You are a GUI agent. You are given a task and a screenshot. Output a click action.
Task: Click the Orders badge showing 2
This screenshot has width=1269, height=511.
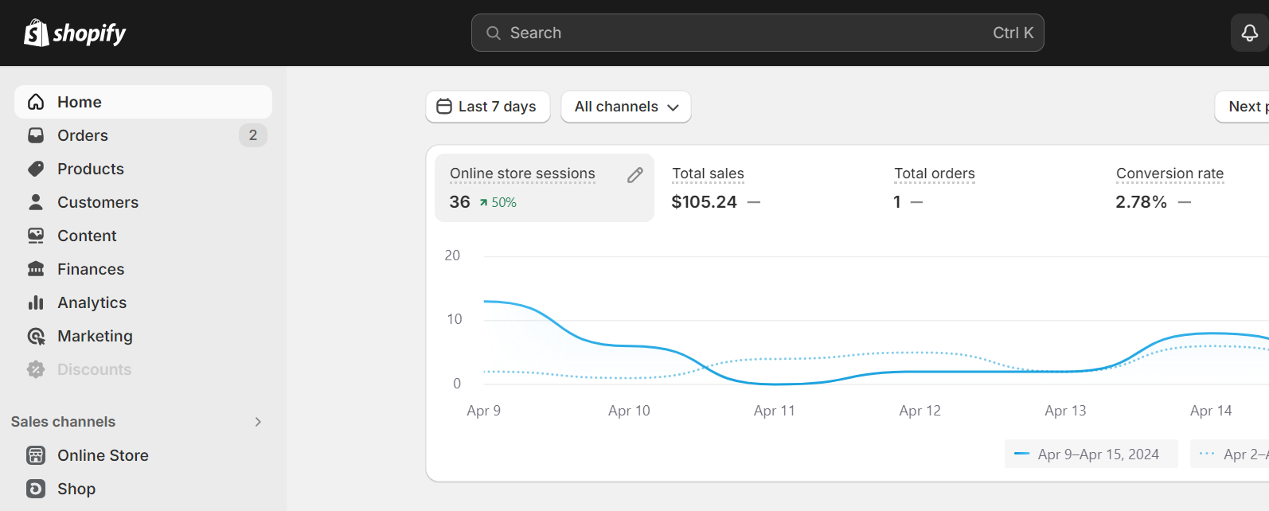point(252,135)
